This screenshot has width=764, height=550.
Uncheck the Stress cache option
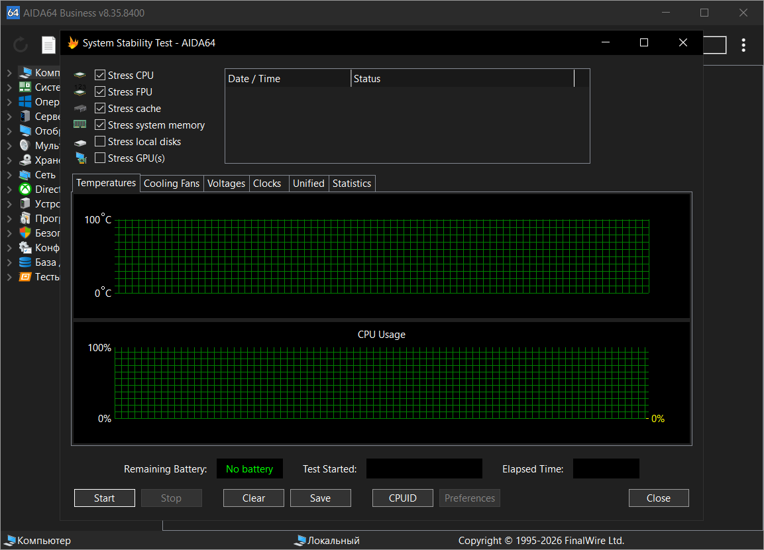(100, 108)
